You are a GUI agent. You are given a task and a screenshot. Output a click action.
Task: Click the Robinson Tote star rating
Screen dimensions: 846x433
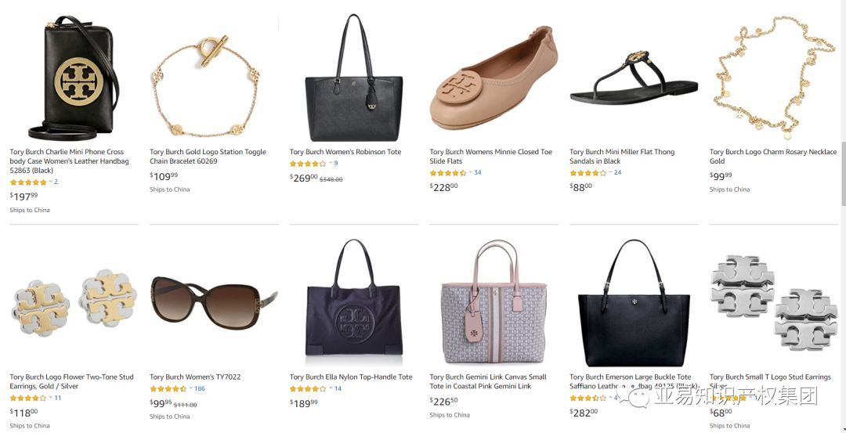[x=307, y=164]
